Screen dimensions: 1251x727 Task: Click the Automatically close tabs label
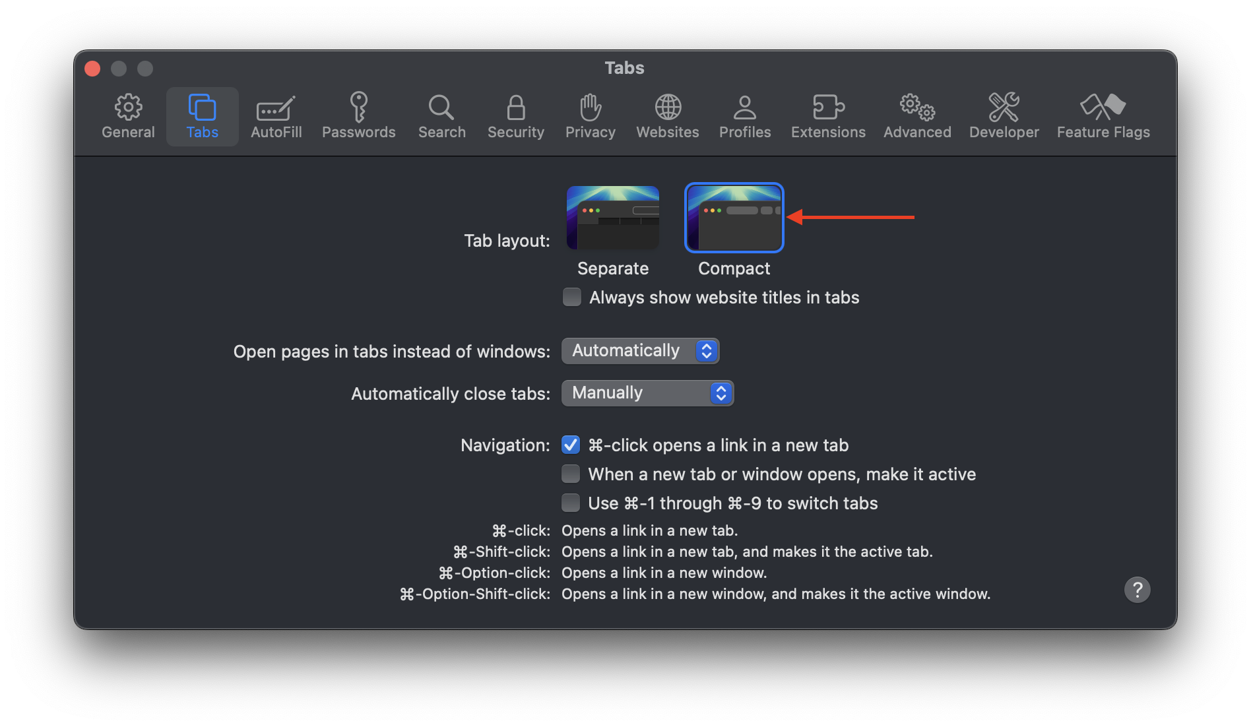pyautogui.click(x=451, y=394)
